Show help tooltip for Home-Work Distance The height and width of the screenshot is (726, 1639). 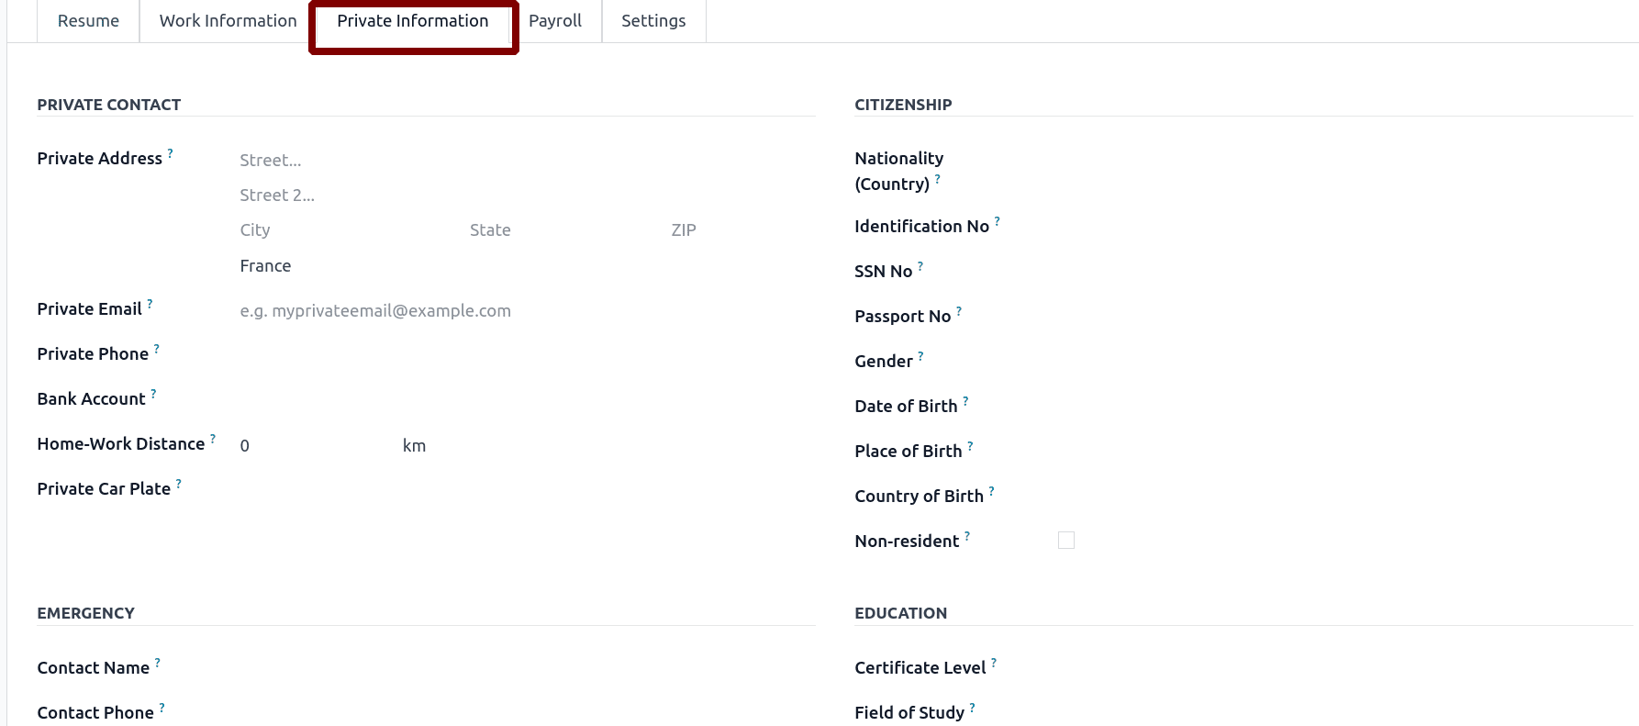click(x=213, y=439)
